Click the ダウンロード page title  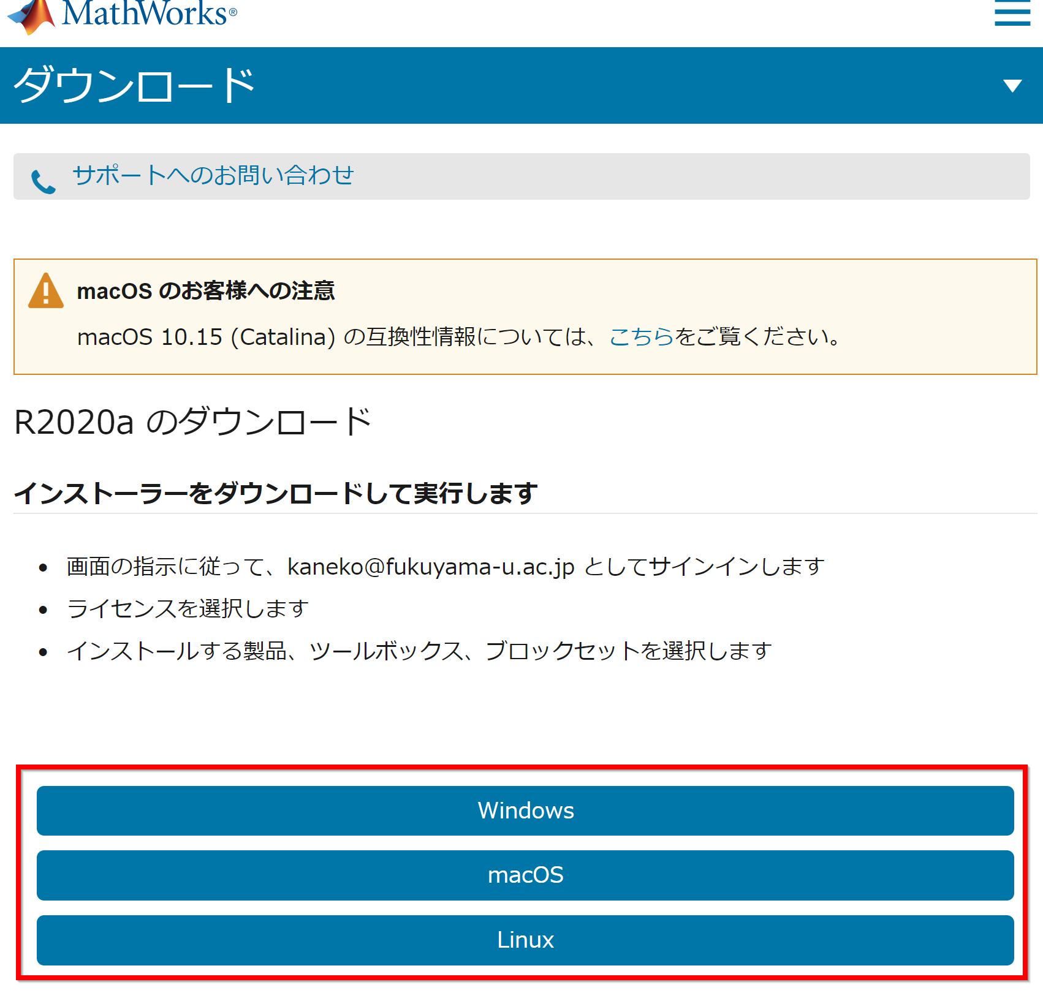pyautogui.click(x=134, y=85)
